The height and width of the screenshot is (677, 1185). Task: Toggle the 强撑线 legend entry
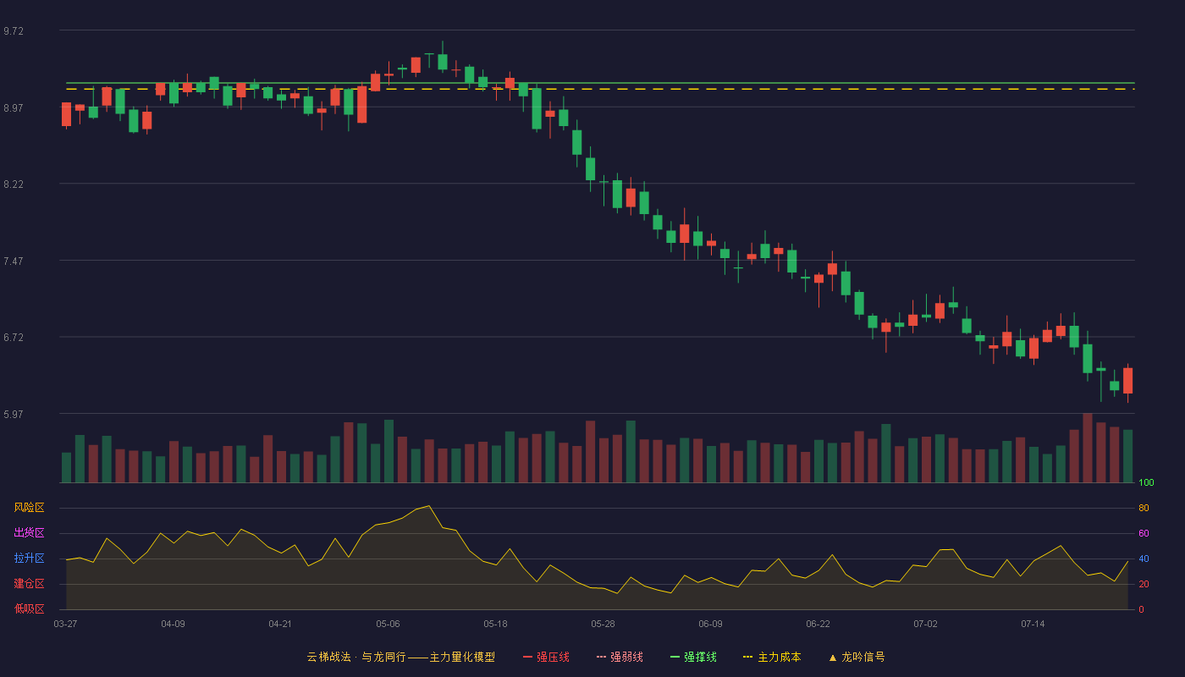click(x=693, y=657)
